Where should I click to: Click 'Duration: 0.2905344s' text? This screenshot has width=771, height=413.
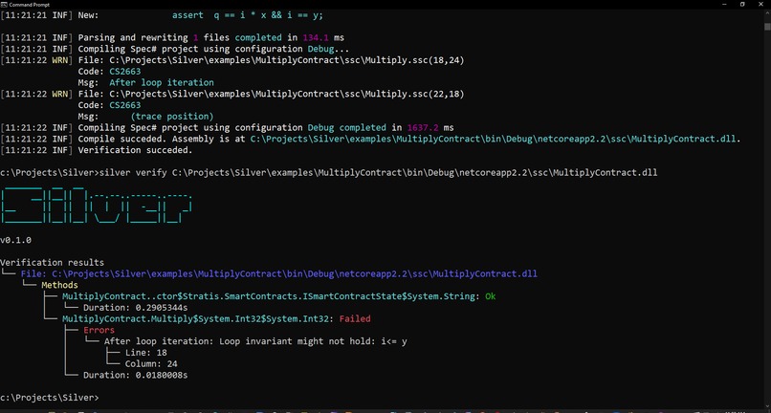point(135,308)
